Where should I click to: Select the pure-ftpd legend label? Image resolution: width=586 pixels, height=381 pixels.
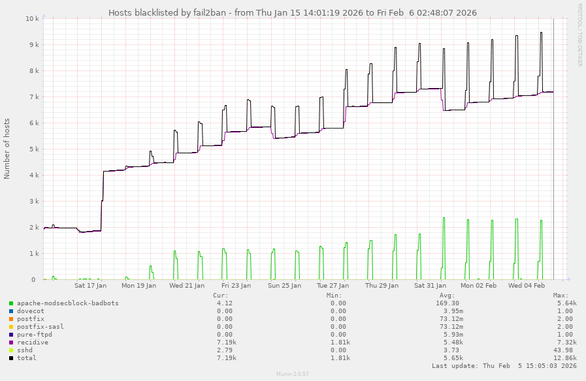pos(34,335)
